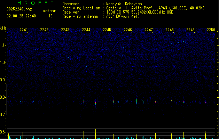Click the Receiver field label

[71, 12]
